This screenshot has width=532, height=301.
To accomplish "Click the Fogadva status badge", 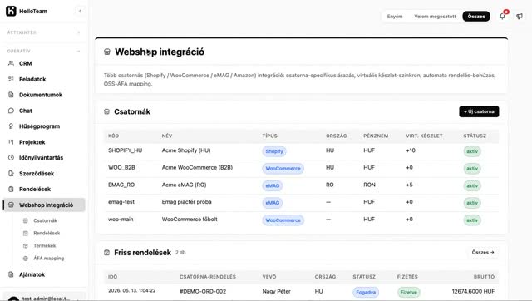I will click(366, 292).
